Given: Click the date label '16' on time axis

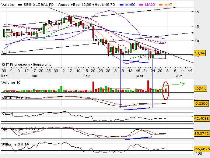Looking at the screenshot, I should [x=138, y=71].
